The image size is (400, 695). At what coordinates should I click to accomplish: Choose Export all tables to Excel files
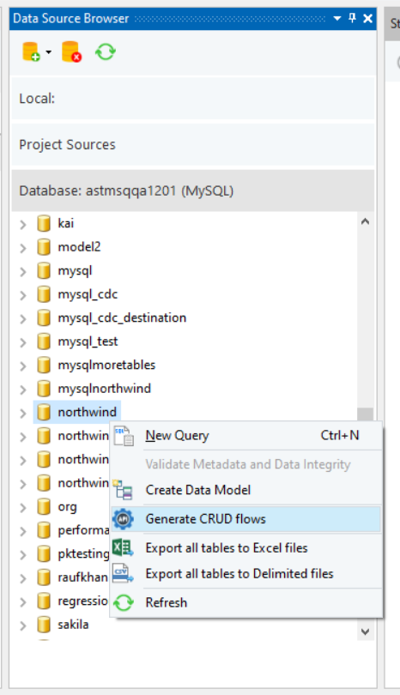(x=246, y=548)
